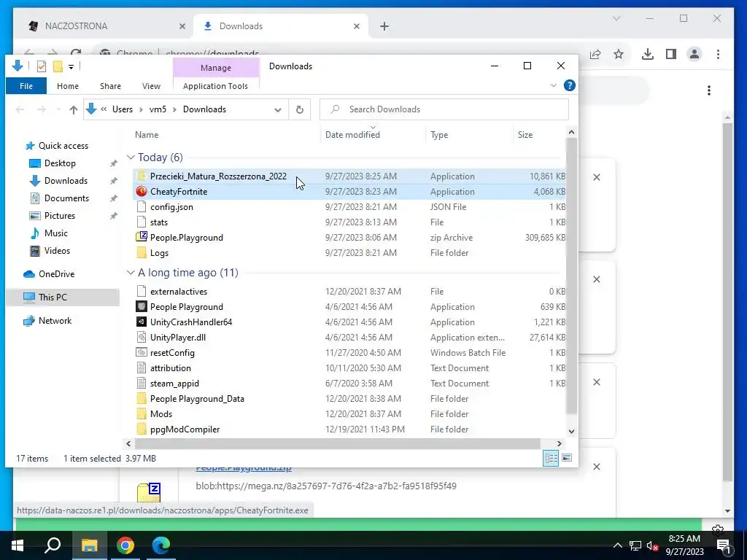Sort files by Name column

147,135
